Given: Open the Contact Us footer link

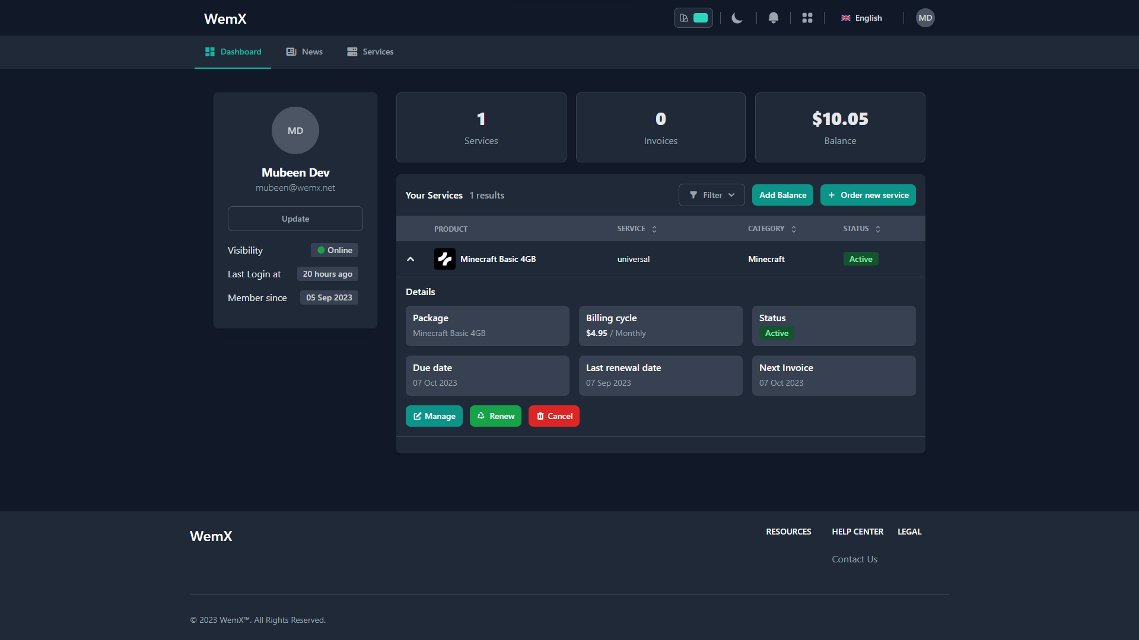Looking at the screenshot, I should coord(854,559).
